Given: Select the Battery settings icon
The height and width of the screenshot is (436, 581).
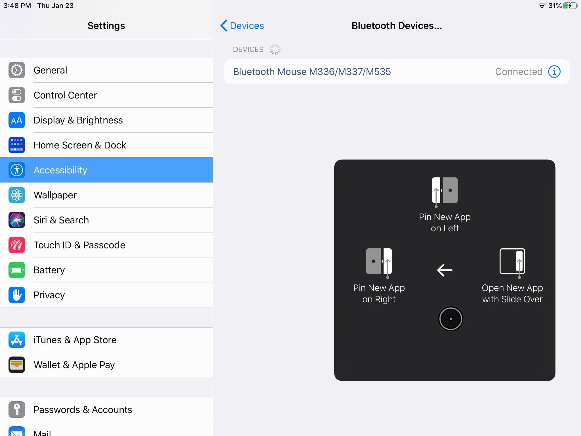Looking at the screenshot, I should point(17,270).
